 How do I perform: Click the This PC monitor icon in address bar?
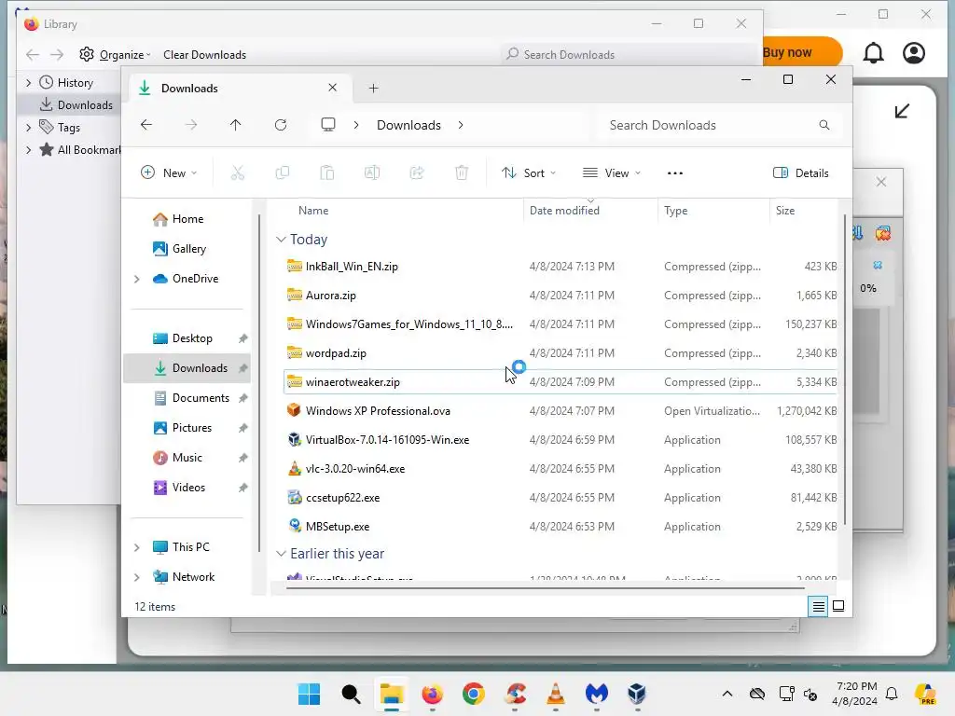tap(327, 125)
